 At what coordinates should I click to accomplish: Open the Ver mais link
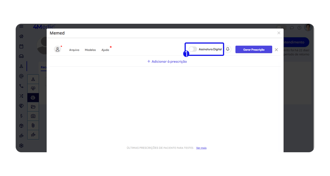[x=201, y=148]
